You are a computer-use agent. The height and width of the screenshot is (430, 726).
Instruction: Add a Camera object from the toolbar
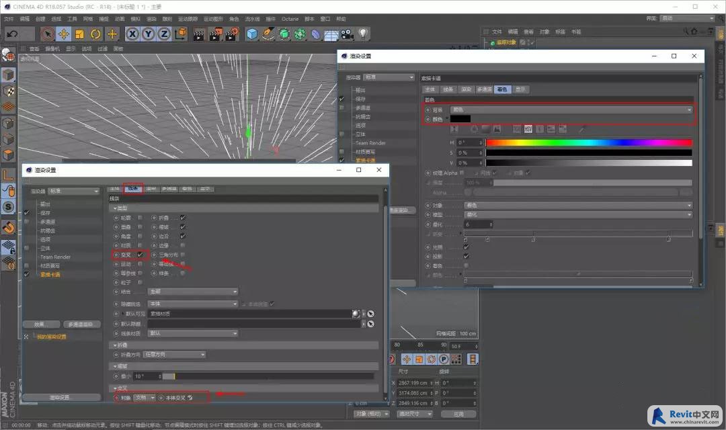click(348, 34)
